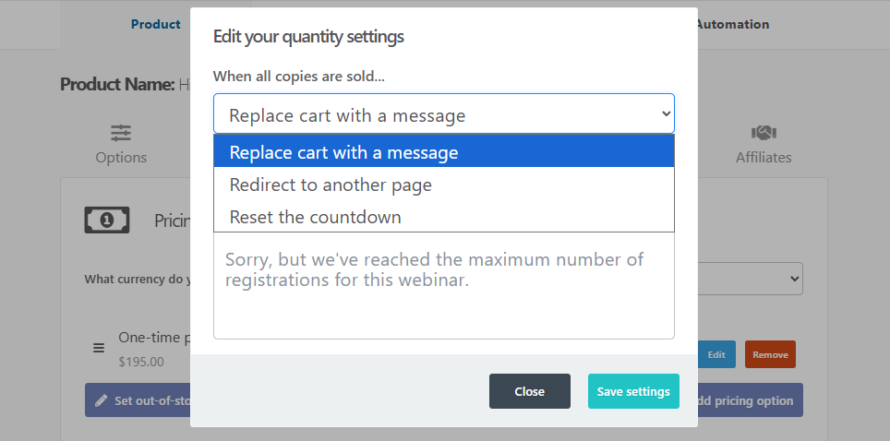890x441 pixels.
Task: Save the quantity settings
Action: [633, 391]
